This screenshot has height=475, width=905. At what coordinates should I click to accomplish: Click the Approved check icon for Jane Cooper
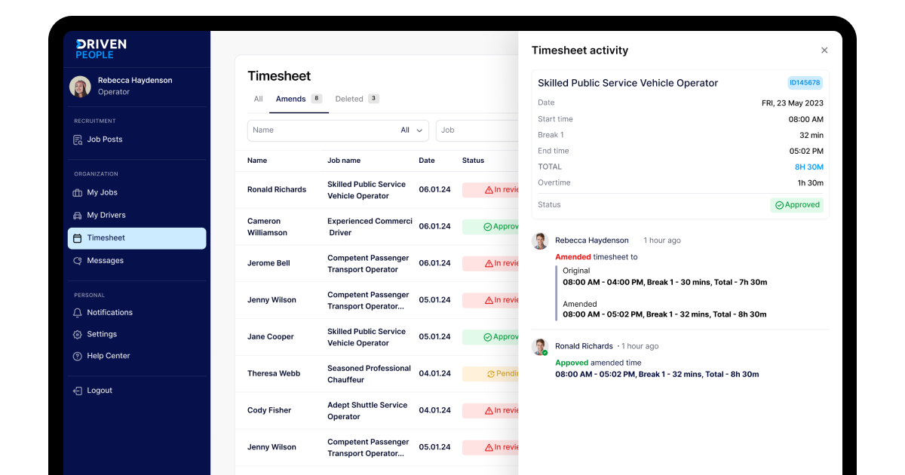pos(487,338)
